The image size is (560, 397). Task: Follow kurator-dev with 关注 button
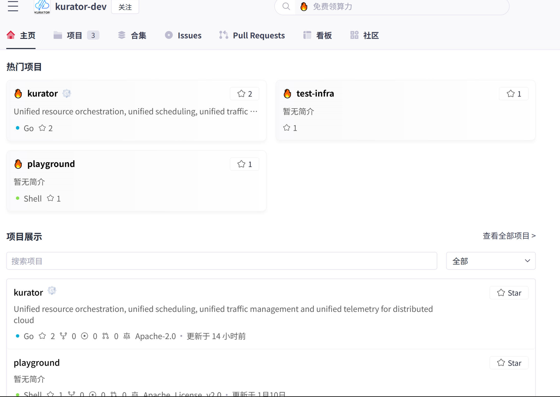(x=125, y=7)
